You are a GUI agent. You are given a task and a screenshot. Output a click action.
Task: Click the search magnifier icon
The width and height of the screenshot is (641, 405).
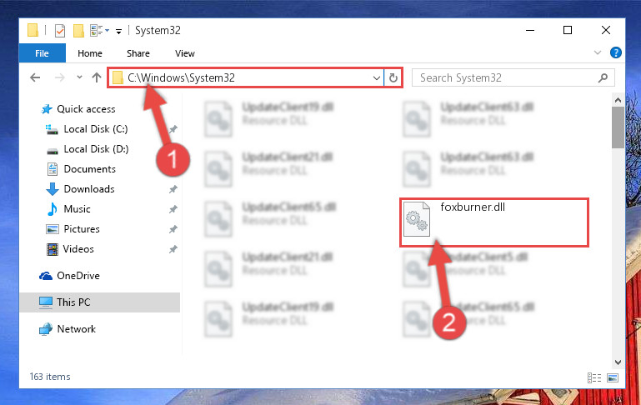tap(603, 77)
